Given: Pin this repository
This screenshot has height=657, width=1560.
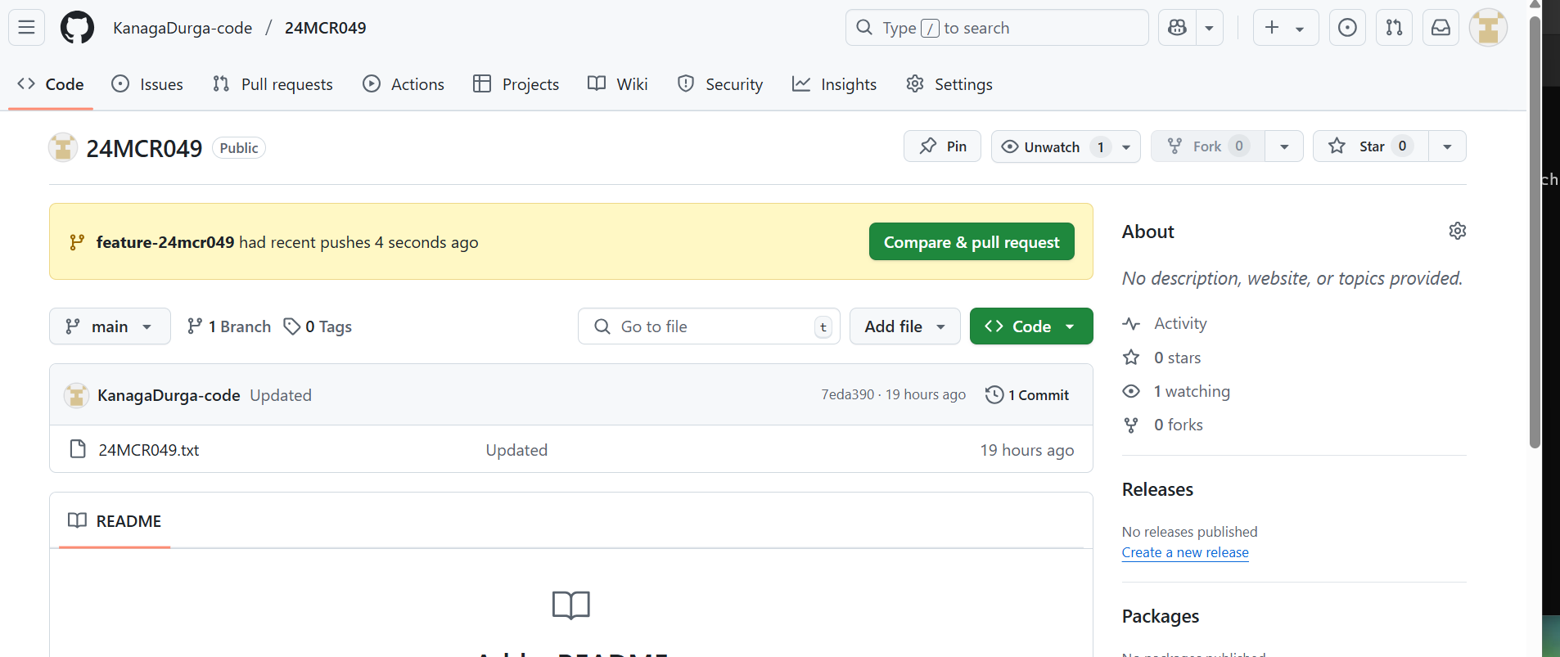Looking at the screenshot, I should coord(942,146).
